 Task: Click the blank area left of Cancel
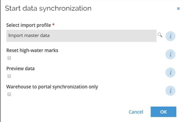point(65,112)
